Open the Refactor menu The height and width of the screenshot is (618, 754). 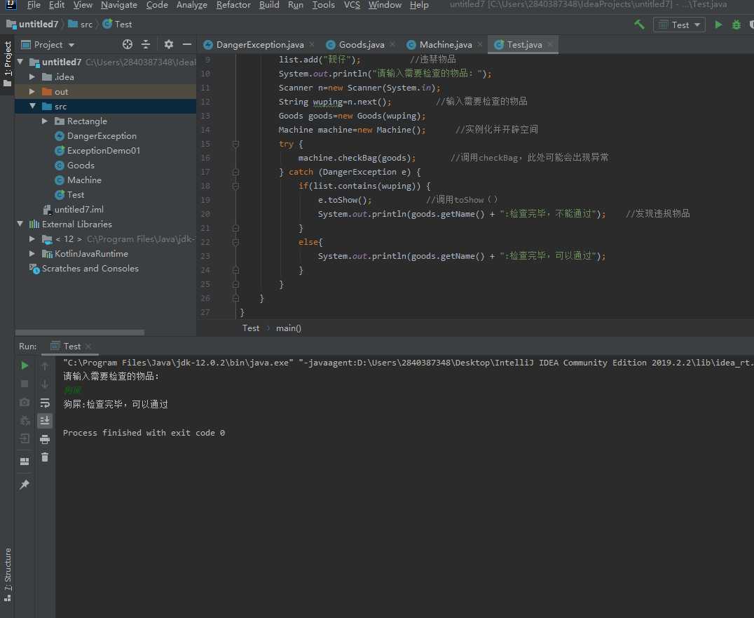click(233, 6)
